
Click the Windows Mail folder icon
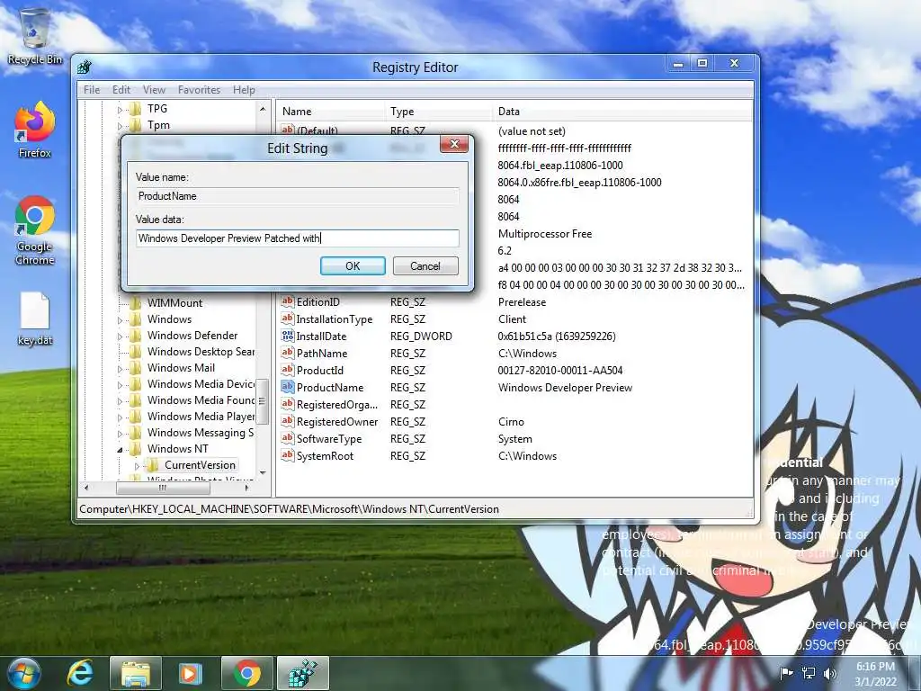point(136,368)
